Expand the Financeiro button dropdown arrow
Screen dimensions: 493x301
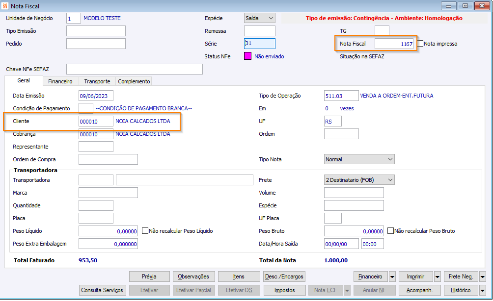(x=392, y=277)
